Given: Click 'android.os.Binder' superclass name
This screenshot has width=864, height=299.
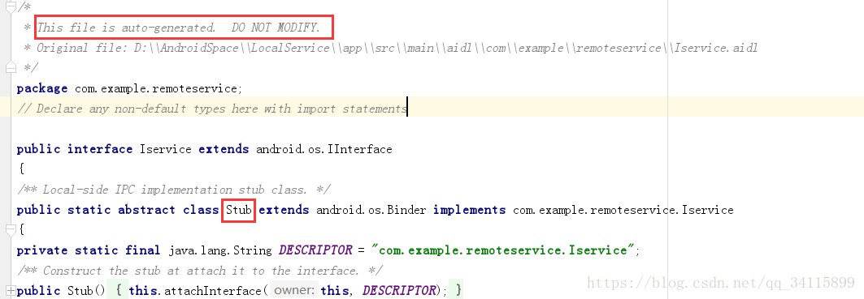Looking at the screenshot, I should (371, 210).
